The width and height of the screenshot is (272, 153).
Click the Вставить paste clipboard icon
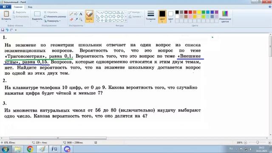pyautogui.click(x=6, y=14)
